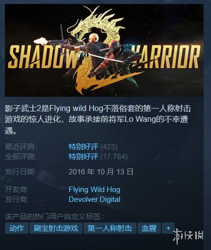Click the release date 2016 年 10 月 13 日

click(101, 172)
